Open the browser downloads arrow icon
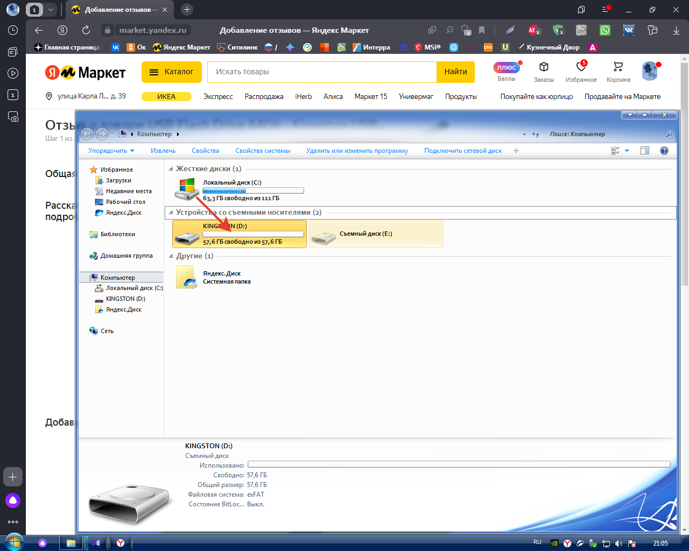The image size is (689, 551). [676, 30]
